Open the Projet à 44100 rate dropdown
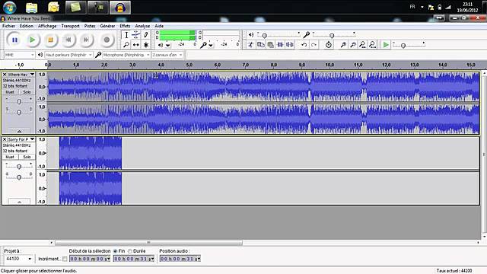The height and width of the screenshot is (274, 487). (18, 259)
